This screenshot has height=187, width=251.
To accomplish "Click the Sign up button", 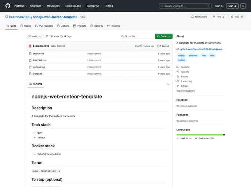I will pyautogui.click(x=232, y=6).
